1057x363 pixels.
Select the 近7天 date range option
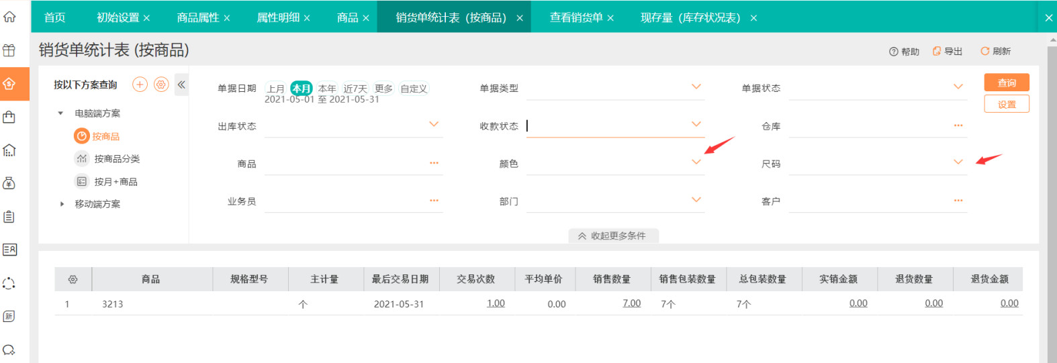pos(355,89)
